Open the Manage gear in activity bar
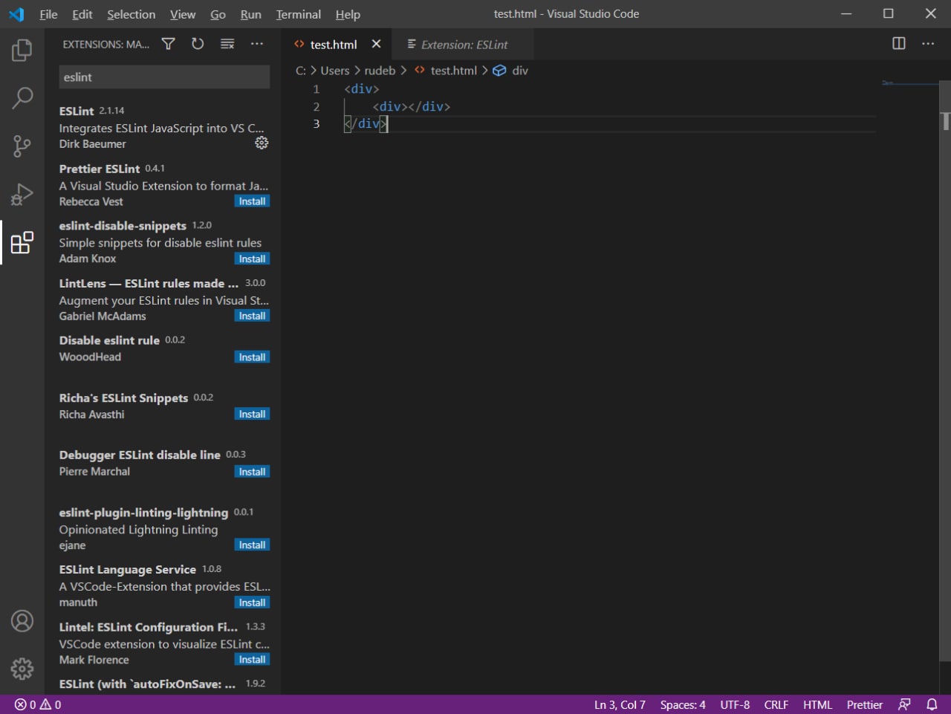The image size is (951, 714). 22,669
